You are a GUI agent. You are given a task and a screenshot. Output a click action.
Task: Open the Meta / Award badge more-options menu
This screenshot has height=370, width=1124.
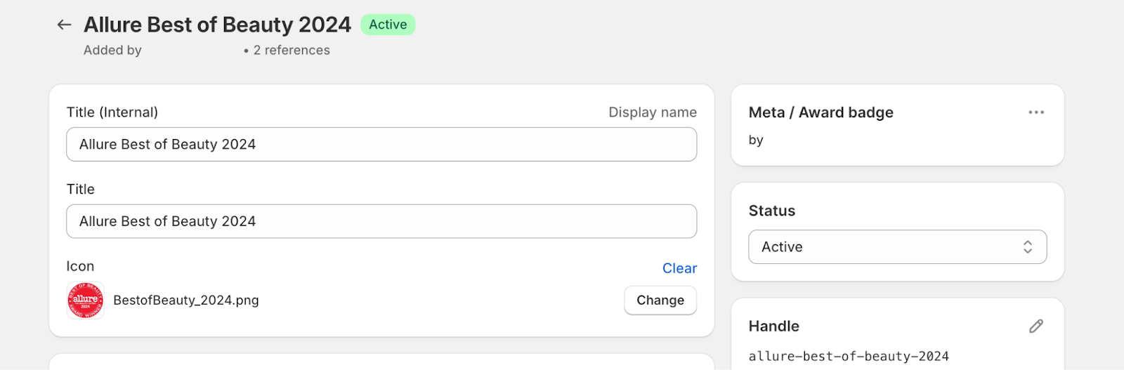[1036, 112]
